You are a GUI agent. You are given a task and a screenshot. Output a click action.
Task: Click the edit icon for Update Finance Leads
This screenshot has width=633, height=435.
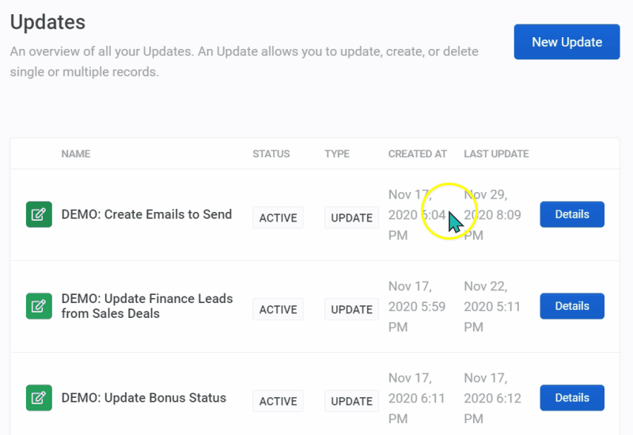click(39, 306)
